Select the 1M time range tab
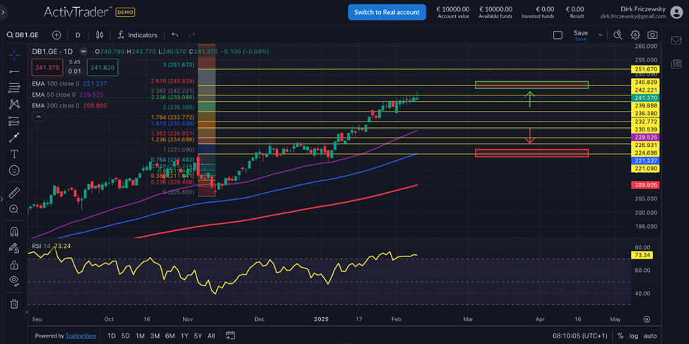 tap(140, 336)
